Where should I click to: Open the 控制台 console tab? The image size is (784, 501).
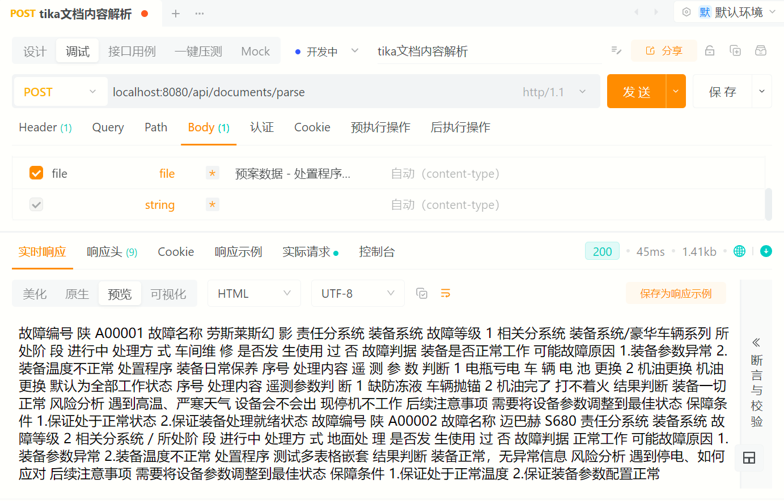(x=376, y=252)
